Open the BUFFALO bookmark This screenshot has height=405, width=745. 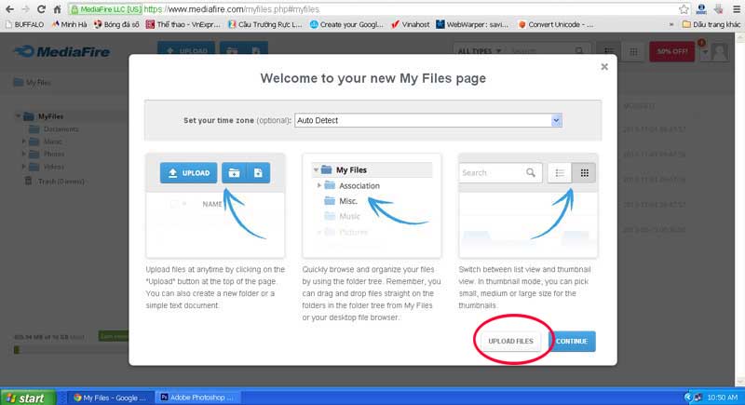24,24
